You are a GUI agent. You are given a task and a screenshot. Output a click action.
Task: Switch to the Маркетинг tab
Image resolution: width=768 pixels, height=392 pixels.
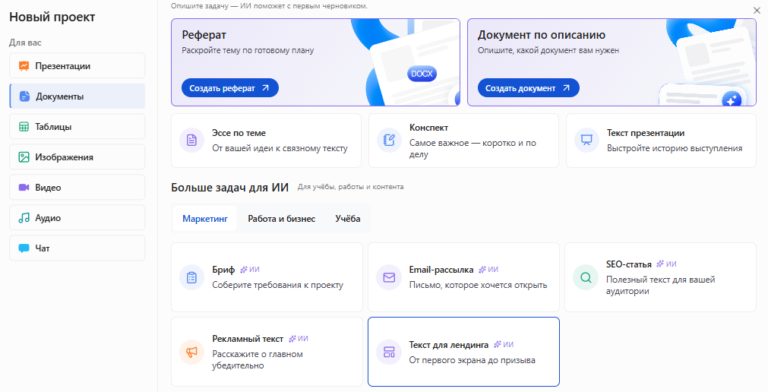click(205, 219)
